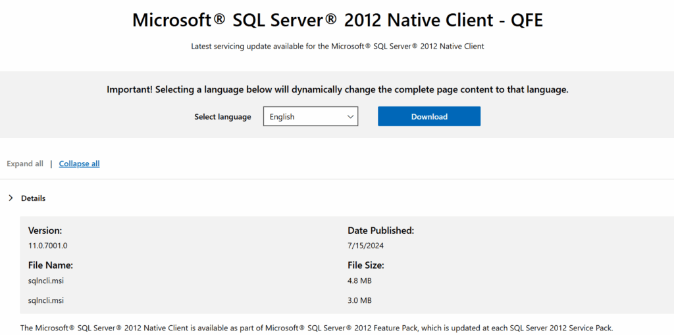Click the Expand all link
The image size is (674, 335).
click(x=25, y=164)
